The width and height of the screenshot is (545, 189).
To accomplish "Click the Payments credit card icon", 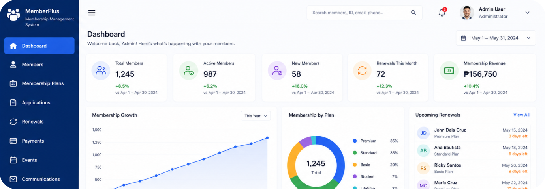I will pyautogui.click(x=13, y=141).
